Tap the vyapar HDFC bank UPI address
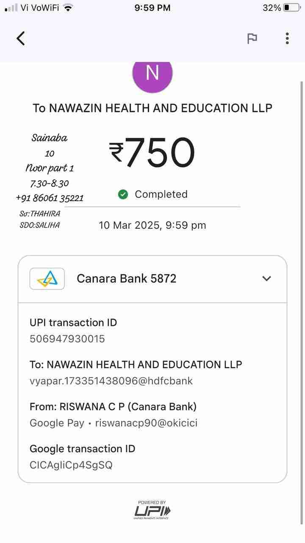The image size is (305, 543). [111, 381]
